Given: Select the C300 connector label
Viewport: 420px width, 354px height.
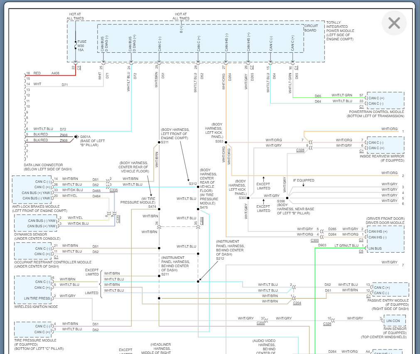Looking at the screenshot, I should [314, 241].
